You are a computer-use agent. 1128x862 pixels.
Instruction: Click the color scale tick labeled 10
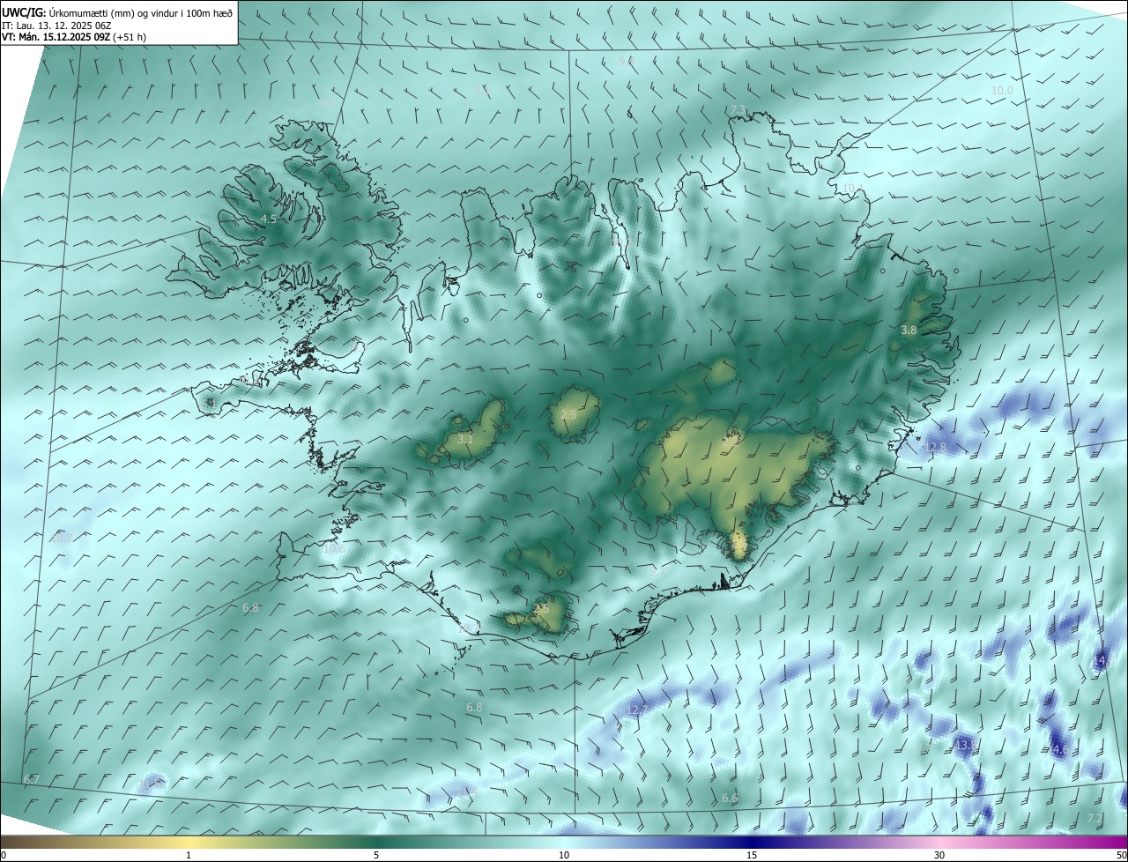pyautogui.click(x=564, y=856)
